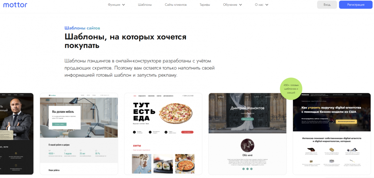Open the furniture template thumbnail
This screenshot has width=374, height=178.
coord(79,133)
